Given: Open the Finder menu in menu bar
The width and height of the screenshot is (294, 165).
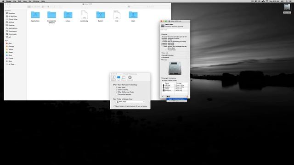Looking at the screenshot, I should point(9,1).
